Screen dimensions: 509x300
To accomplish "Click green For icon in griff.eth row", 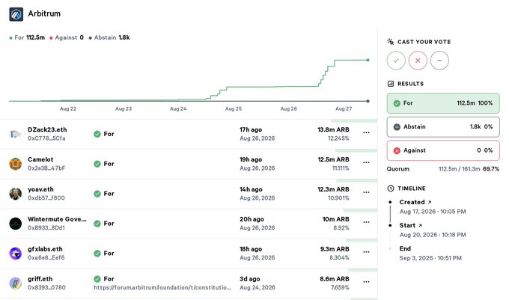I will tap(97, 279).
